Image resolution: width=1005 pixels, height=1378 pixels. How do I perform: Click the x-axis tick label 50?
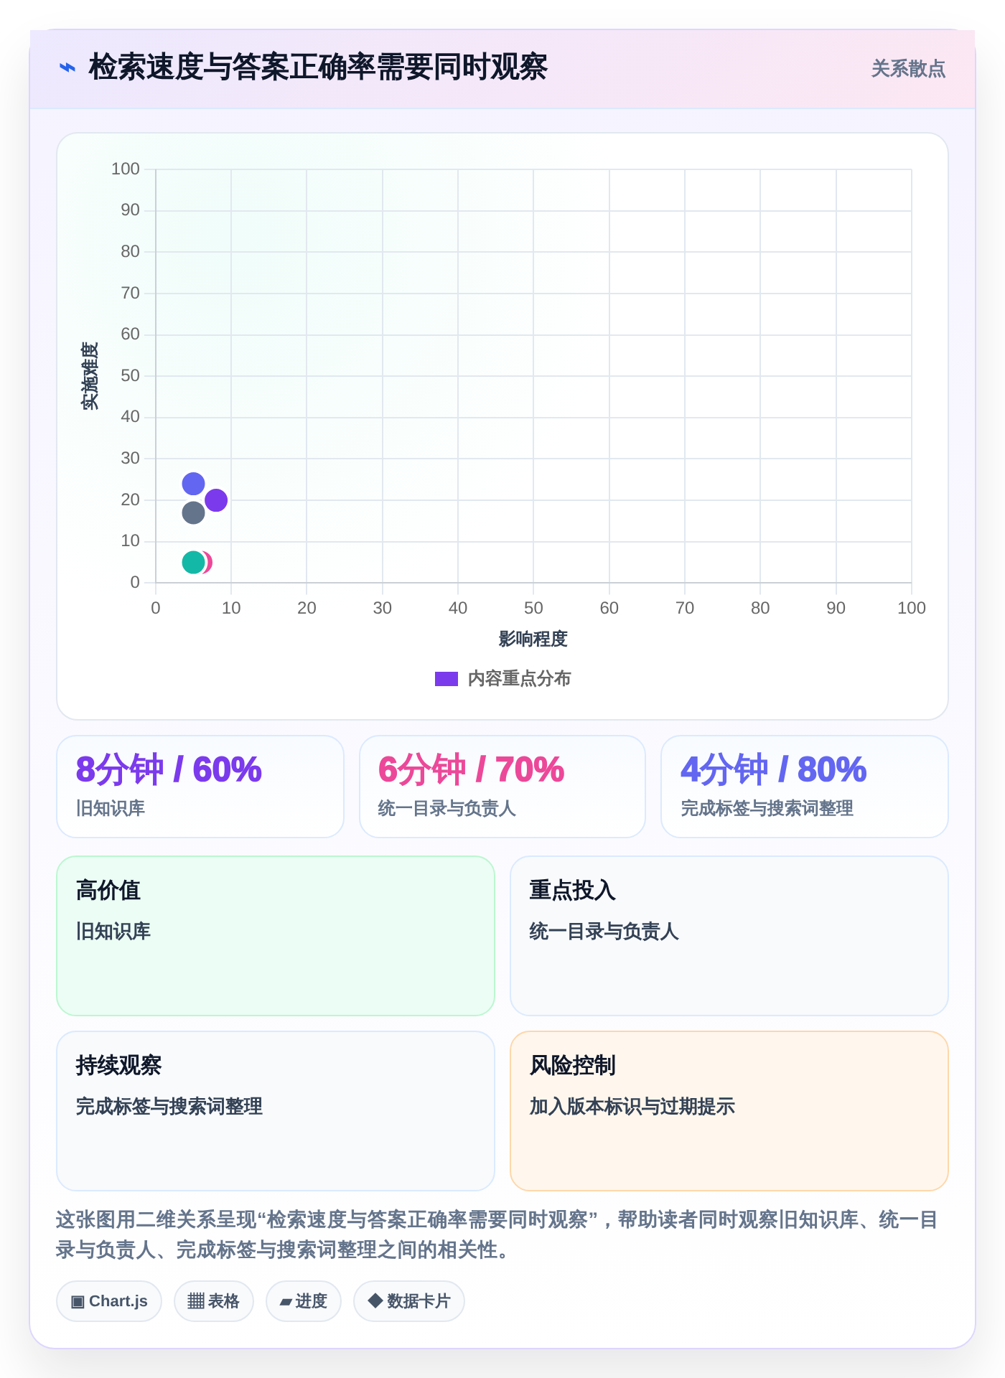click(x=533, y=609)
